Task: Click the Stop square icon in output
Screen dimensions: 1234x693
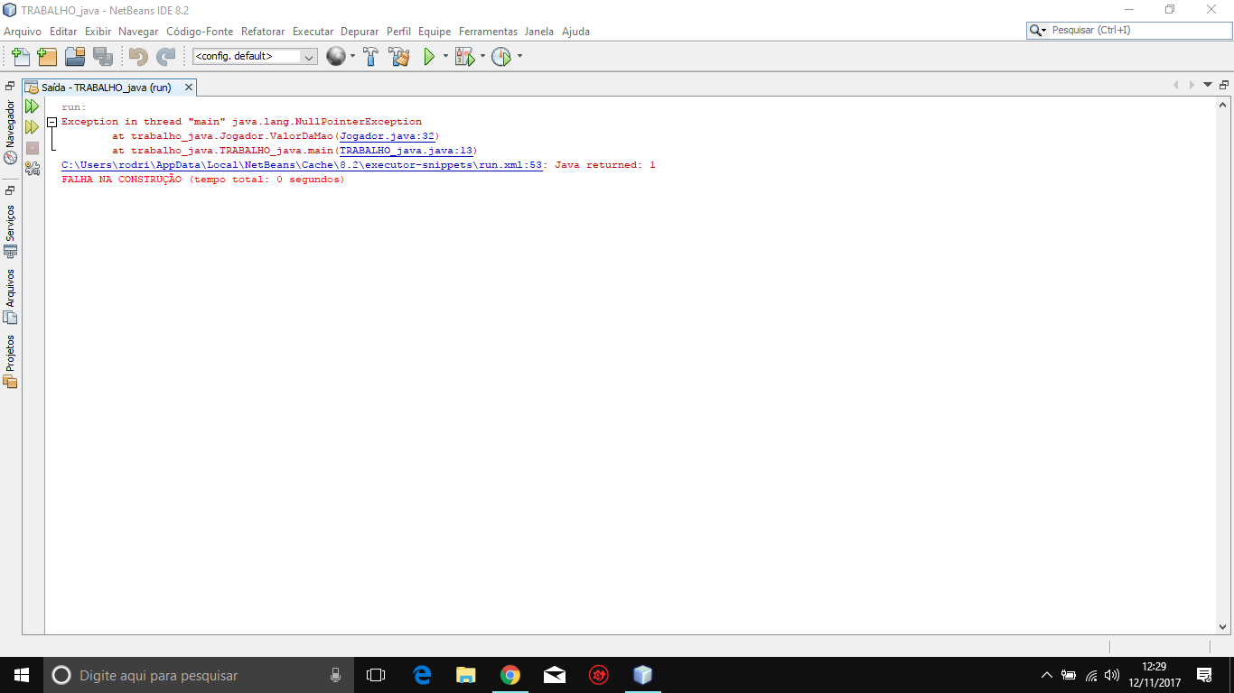Action: pyautogui.click(x=33, y=147)
